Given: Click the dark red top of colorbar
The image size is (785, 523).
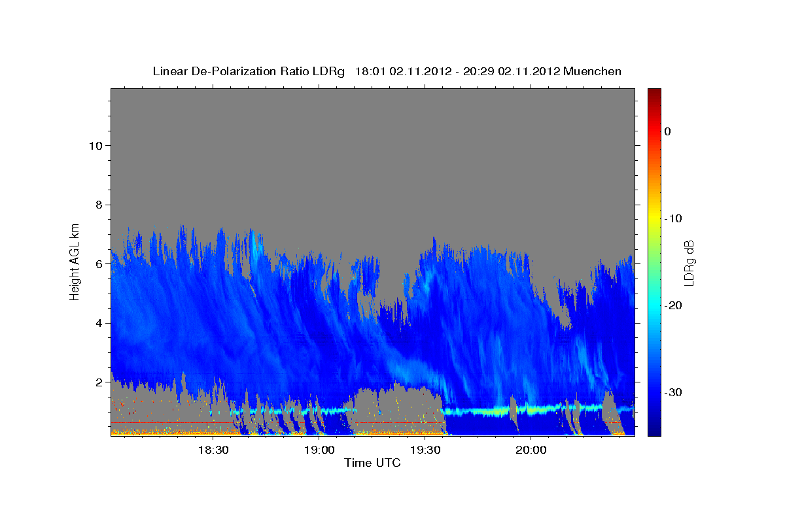Looking at the screenshot, I should [x=654, y=93].
